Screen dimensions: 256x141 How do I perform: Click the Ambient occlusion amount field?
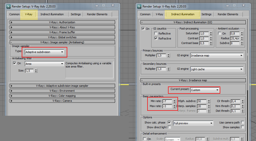(235, 33)
